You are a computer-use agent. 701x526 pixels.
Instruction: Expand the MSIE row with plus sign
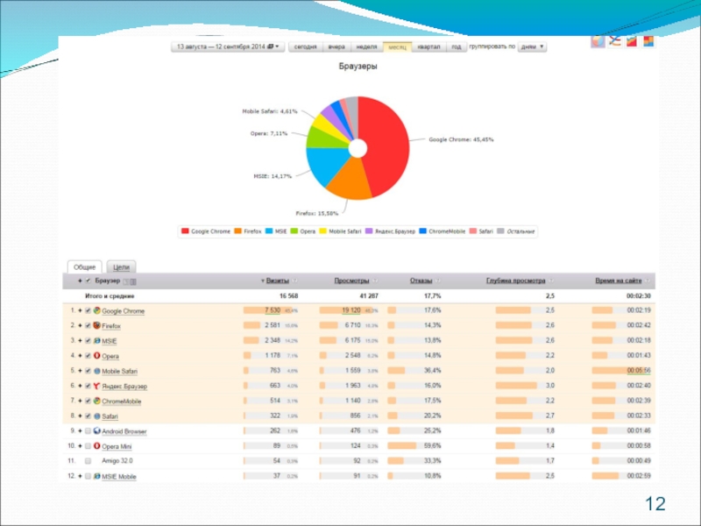point(80,341)
